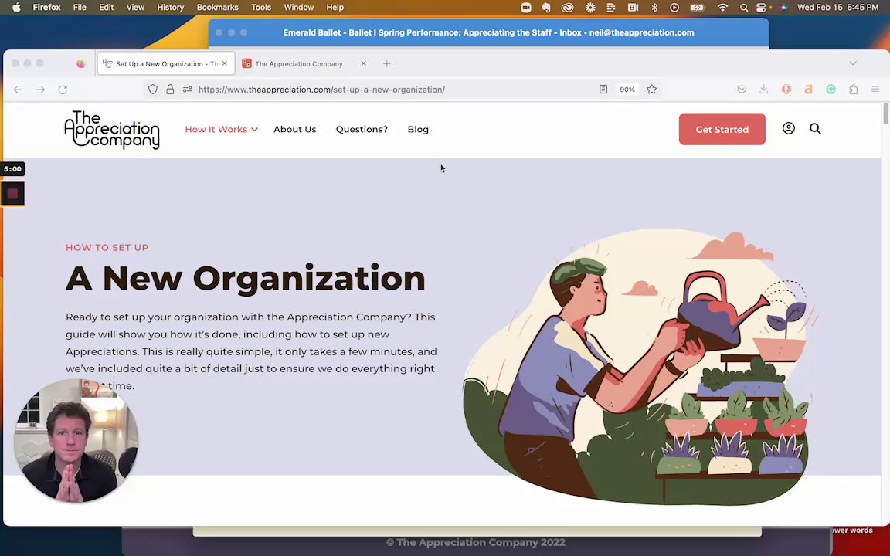The height and width of the screenshot is (556, 890).
Task: Click the date and time display
Action: 837,8
